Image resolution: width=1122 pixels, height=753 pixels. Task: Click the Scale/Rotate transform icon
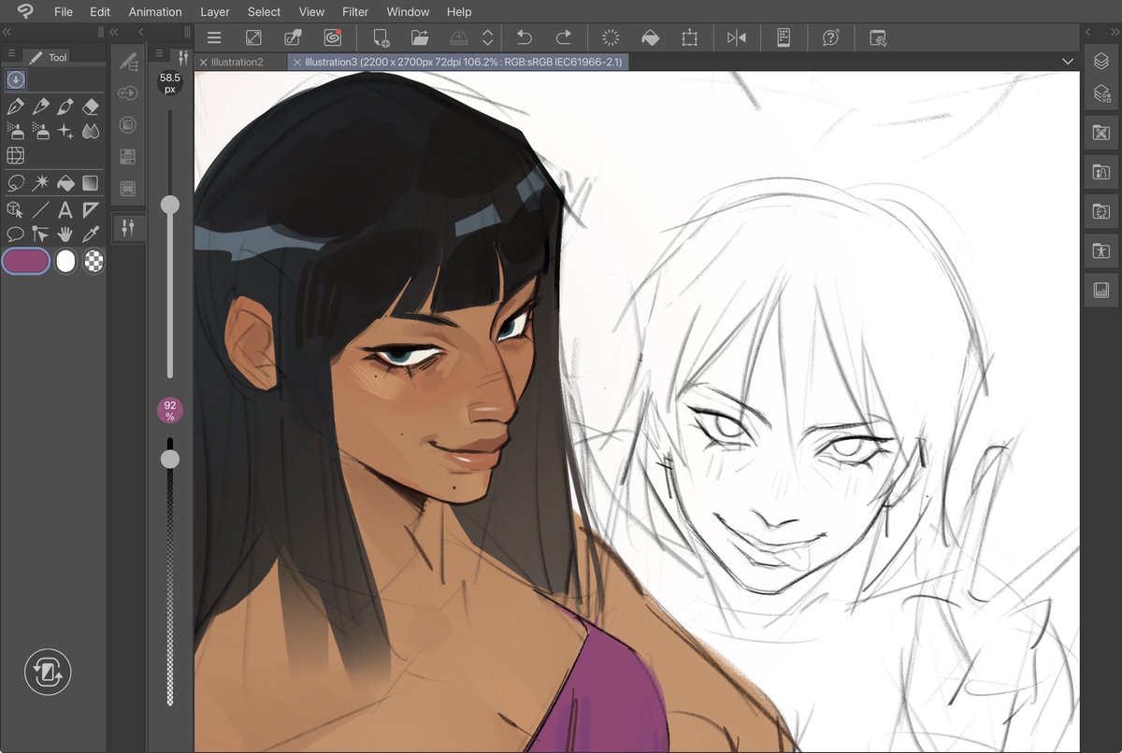pos(690,37)
